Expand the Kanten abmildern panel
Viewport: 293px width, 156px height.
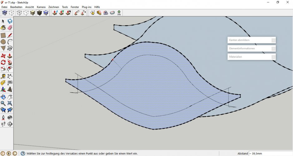click(251, 40)
